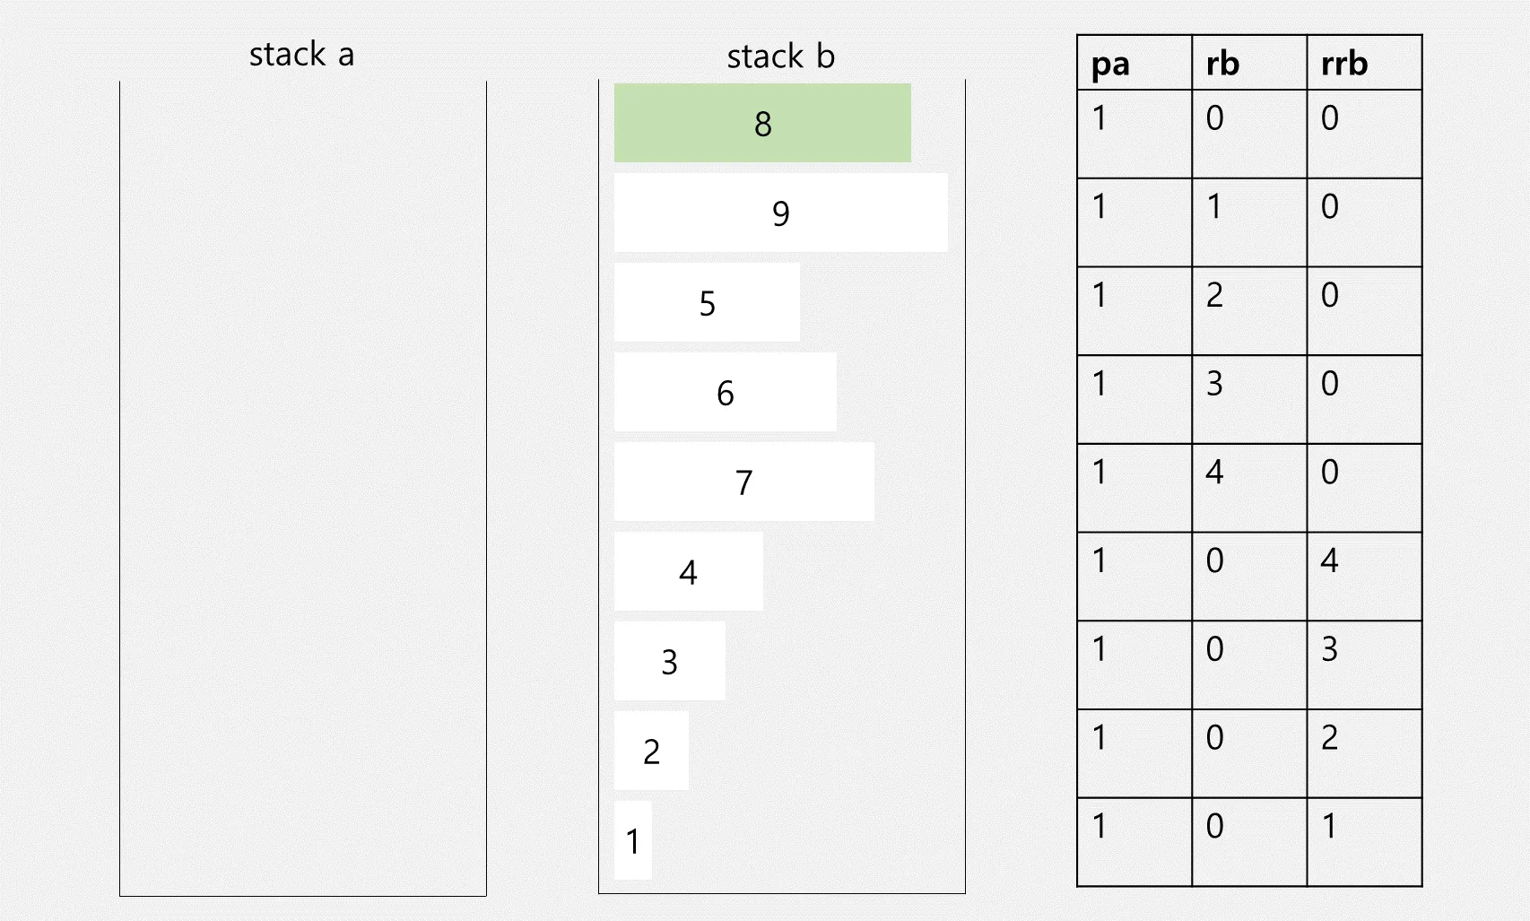The image size is (1530, 921).
Task: Click the rb cell showing value 3
Action: tap(1248, 399)
